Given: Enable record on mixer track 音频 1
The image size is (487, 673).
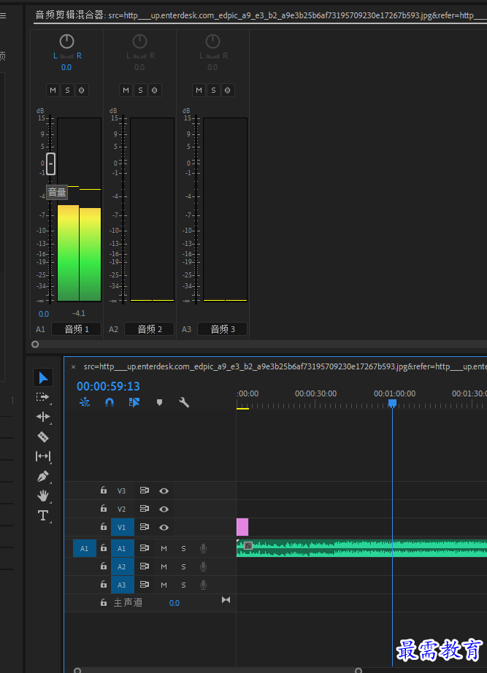Looking at the screenshot, I should (x=82, y=90).
